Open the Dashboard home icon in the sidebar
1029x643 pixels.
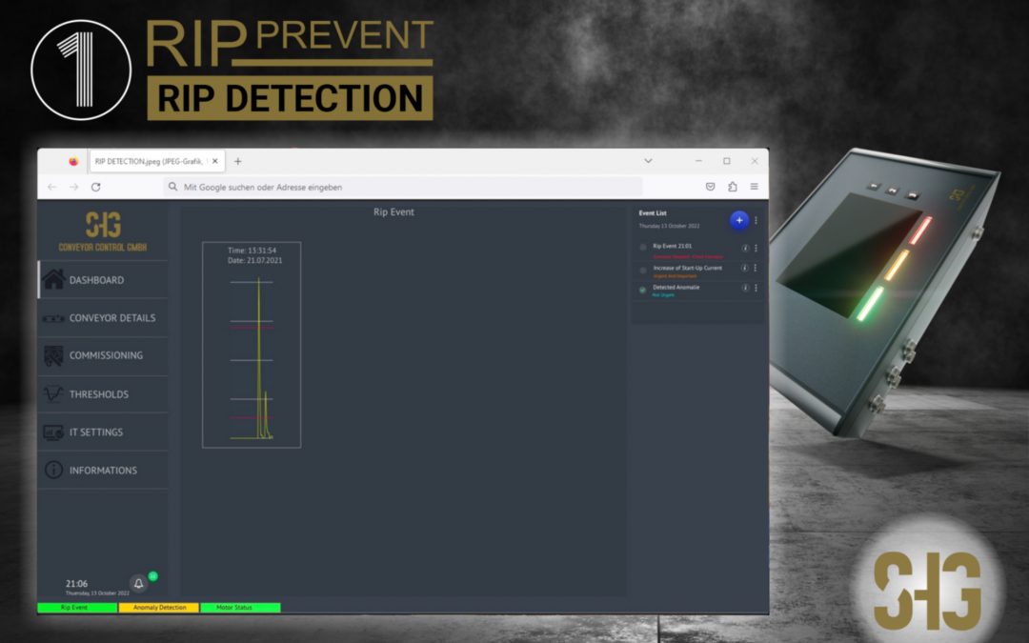[53, 279]
